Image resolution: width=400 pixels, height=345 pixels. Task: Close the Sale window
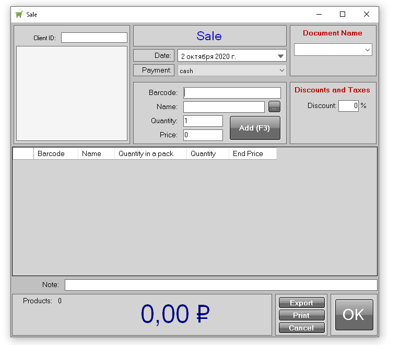(367, 14)
